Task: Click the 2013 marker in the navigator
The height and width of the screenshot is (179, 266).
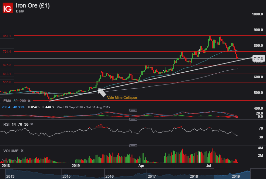Action: 10,176
